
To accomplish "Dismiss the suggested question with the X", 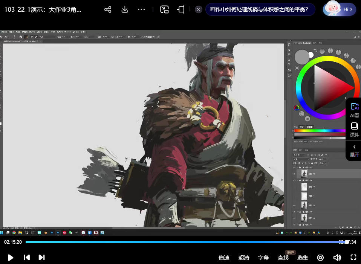I will (199, 9).
